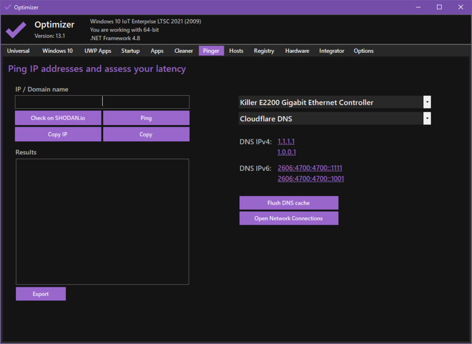Expand the Cloudflare DNS provider dropdown
Image resolution: width=472 pixels, height=344 pixels.
[427, 119]
